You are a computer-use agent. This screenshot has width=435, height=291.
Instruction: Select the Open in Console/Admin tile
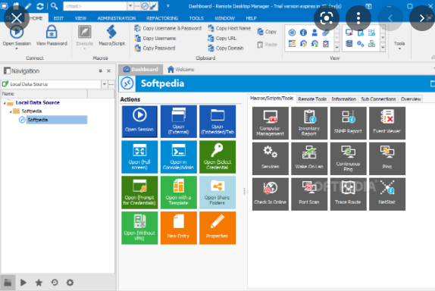[179, 157]
